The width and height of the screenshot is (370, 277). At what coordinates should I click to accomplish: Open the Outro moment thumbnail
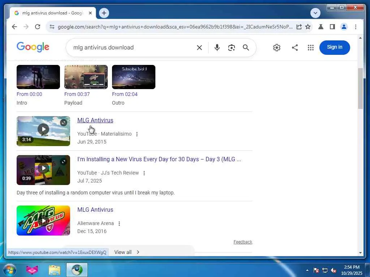[x=134, y=77]
